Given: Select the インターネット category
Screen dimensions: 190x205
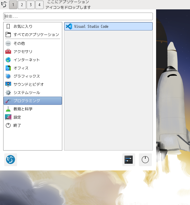Looking at the screenshot, I should point(33,60).
